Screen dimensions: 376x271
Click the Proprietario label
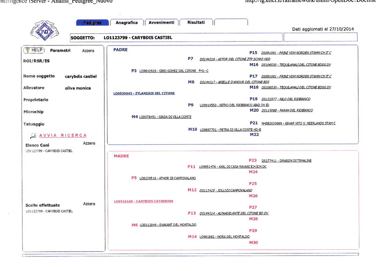click(x=36, y=100)
